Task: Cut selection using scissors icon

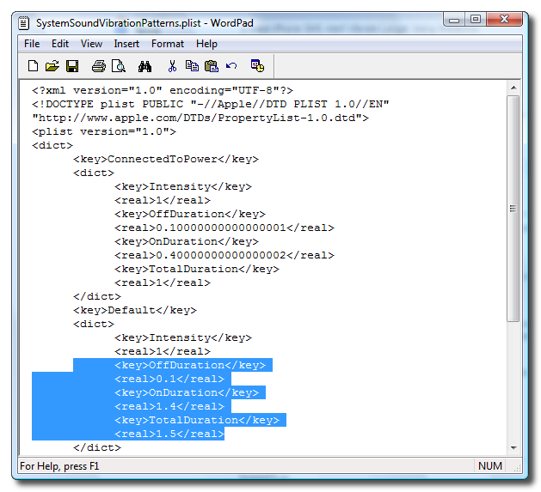Action: click(x=172, y=65)
